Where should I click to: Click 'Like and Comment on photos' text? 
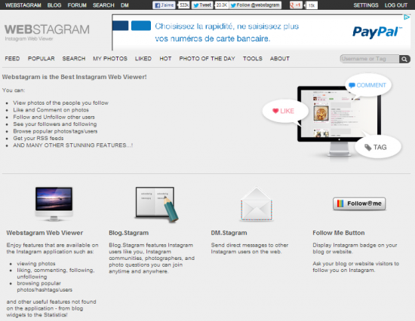[x=51, y=110]
